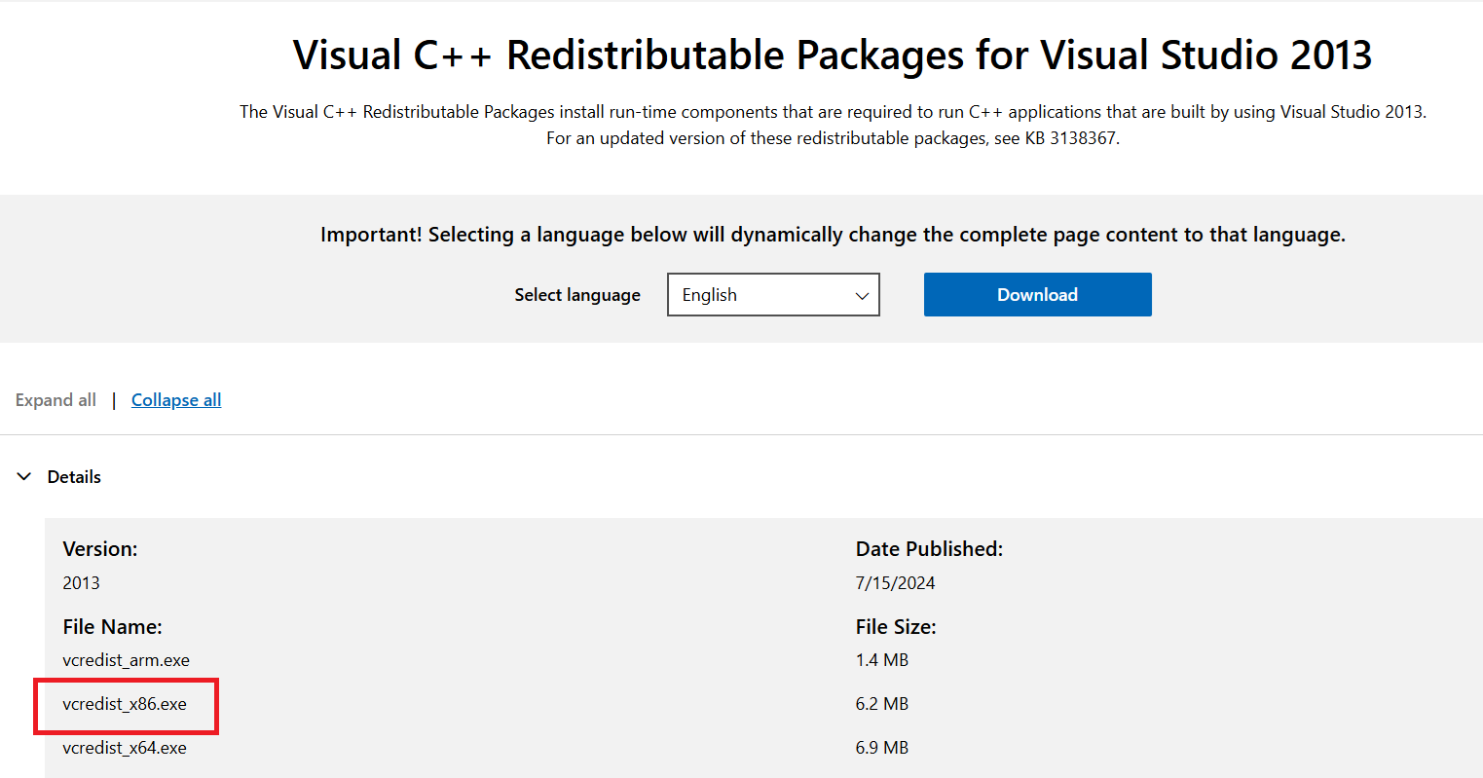Click the Select language label
Screen dimensions: 1483x778
pyautogui.click(x=577, y=295)
